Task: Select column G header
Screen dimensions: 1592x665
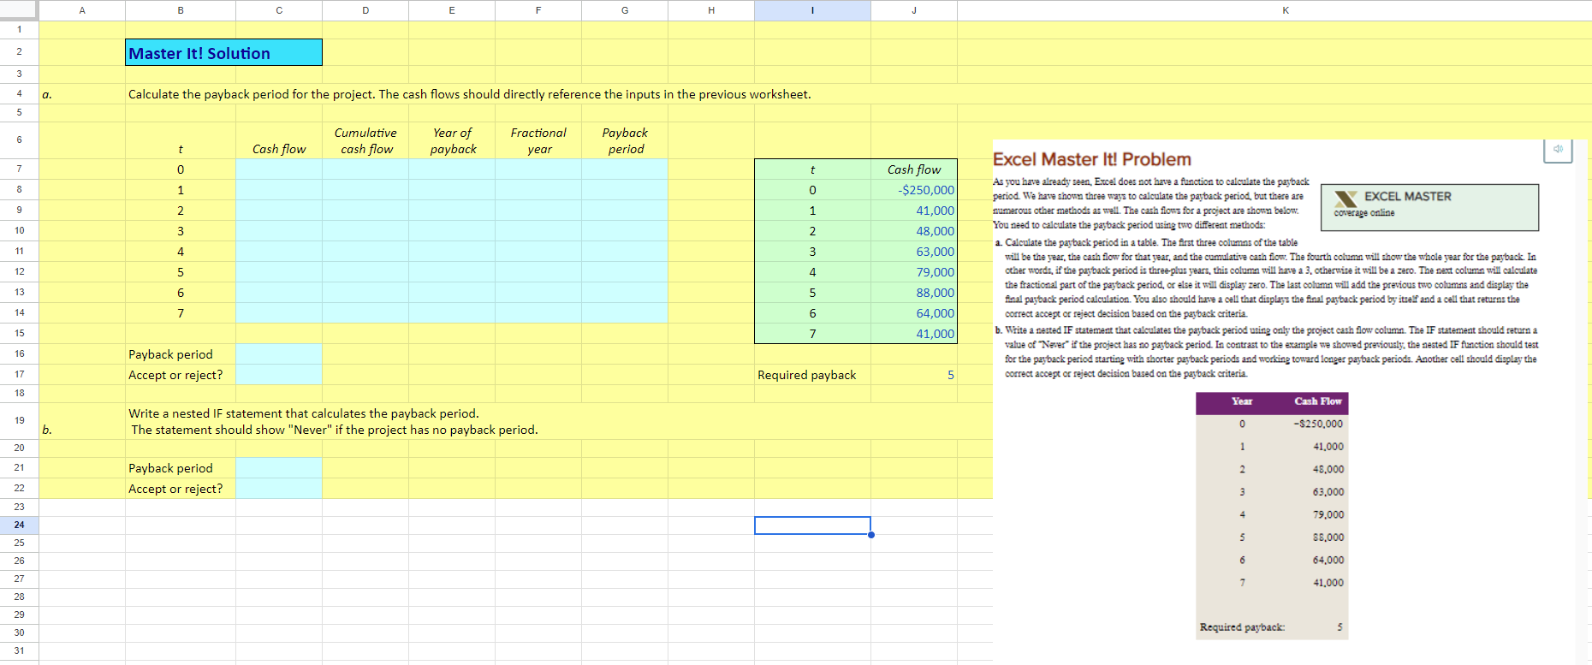Action: (625, 10)
